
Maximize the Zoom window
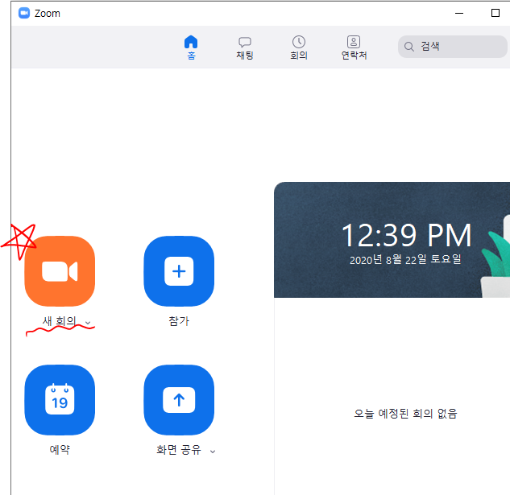coord(495,13)
